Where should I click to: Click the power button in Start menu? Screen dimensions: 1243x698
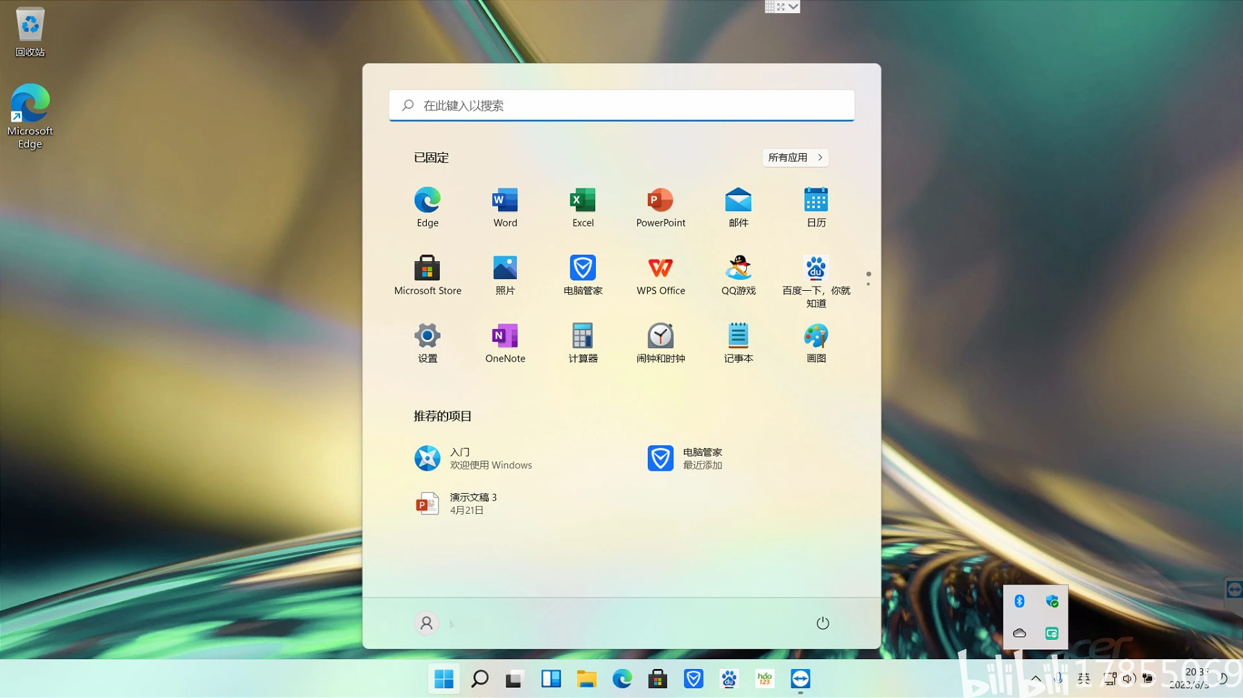[822, 623]
